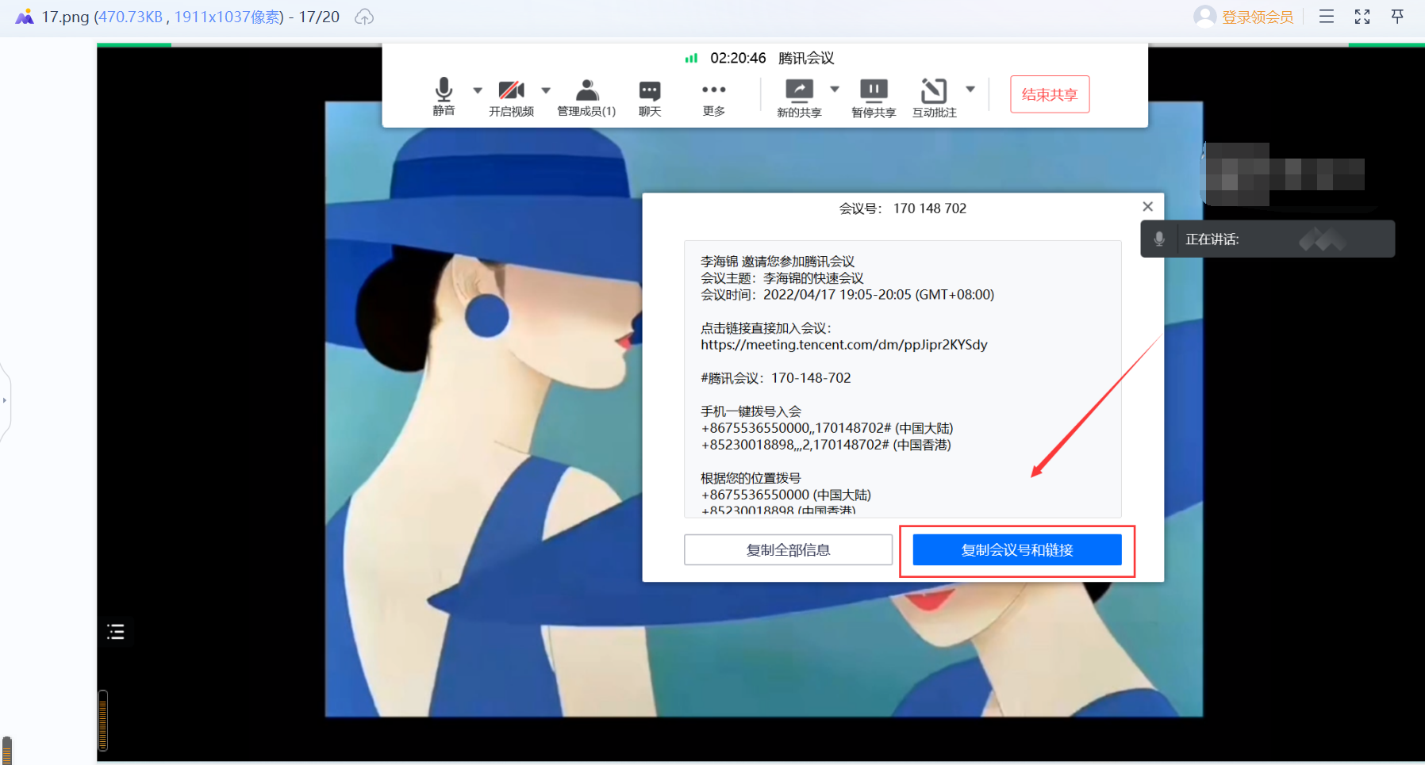Click the 17.png file name in title
1425x765 pixels.
65,17
